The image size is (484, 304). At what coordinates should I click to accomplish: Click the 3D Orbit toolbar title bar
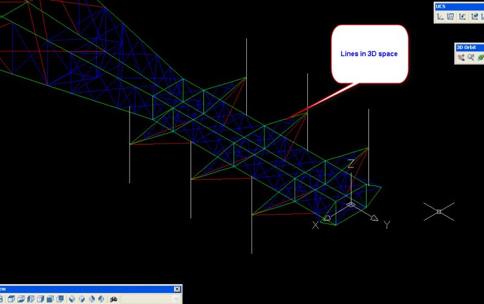coord(469,47)
